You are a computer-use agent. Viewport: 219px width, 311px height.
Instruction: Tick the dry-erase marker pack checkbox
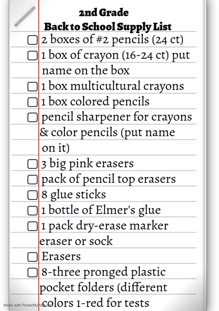(x=32, y=226)
